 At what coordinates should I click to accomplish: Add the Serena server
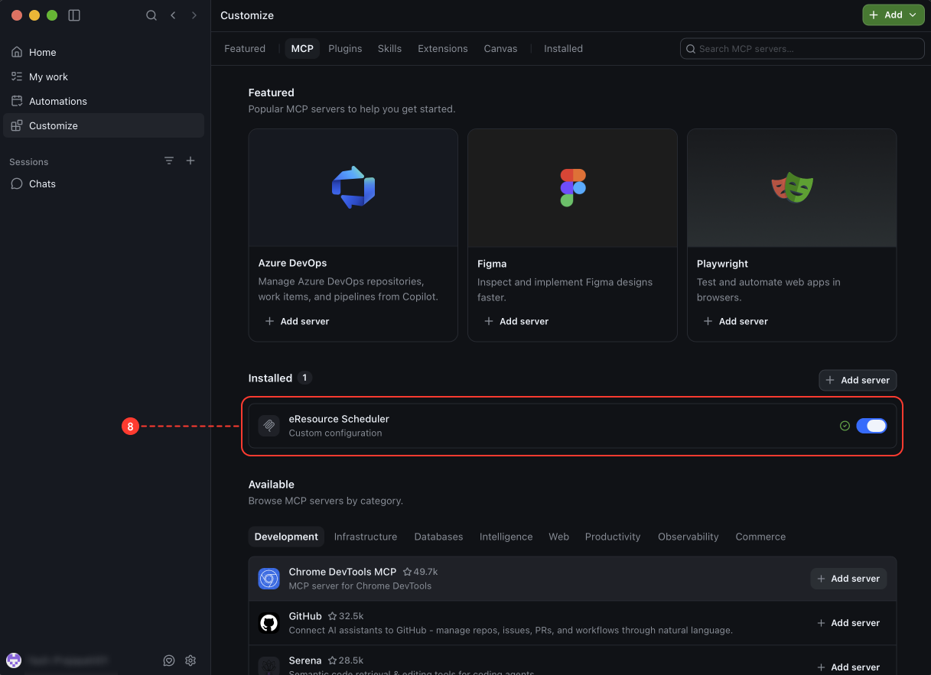coord(848,667)
